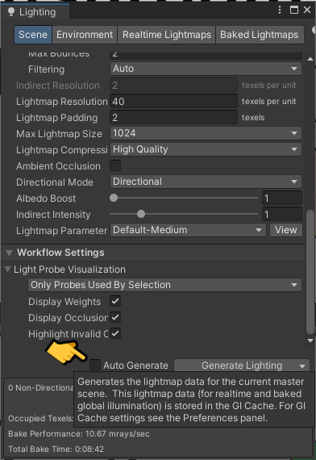Screen dimensions: 316x460
Task: Click the Albedo Boost slider handle
Action: click(114, 198)
